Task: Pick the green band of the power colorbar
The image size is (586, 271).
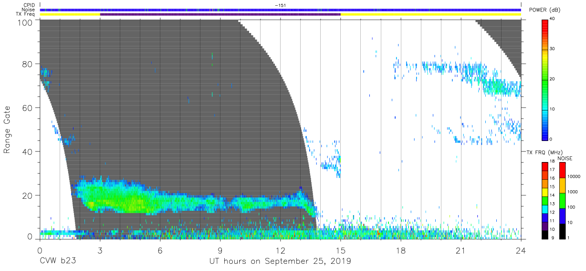Action: pos(545,81)
